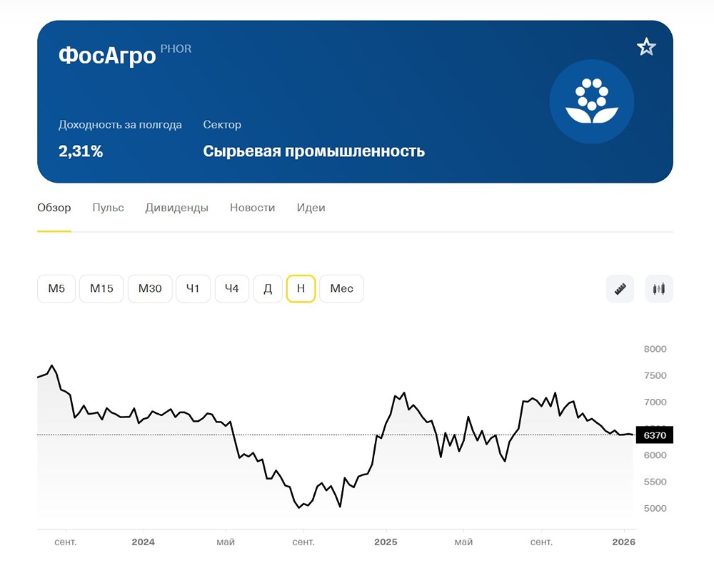Switch chart to candlestick view
This screenshot has height=573, width=714.
coord(658,288)
